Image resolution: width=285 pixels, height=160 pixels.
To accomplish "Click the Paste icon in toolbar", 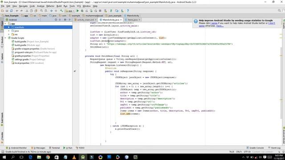I will pyautogui.click(x=36, y=11).
